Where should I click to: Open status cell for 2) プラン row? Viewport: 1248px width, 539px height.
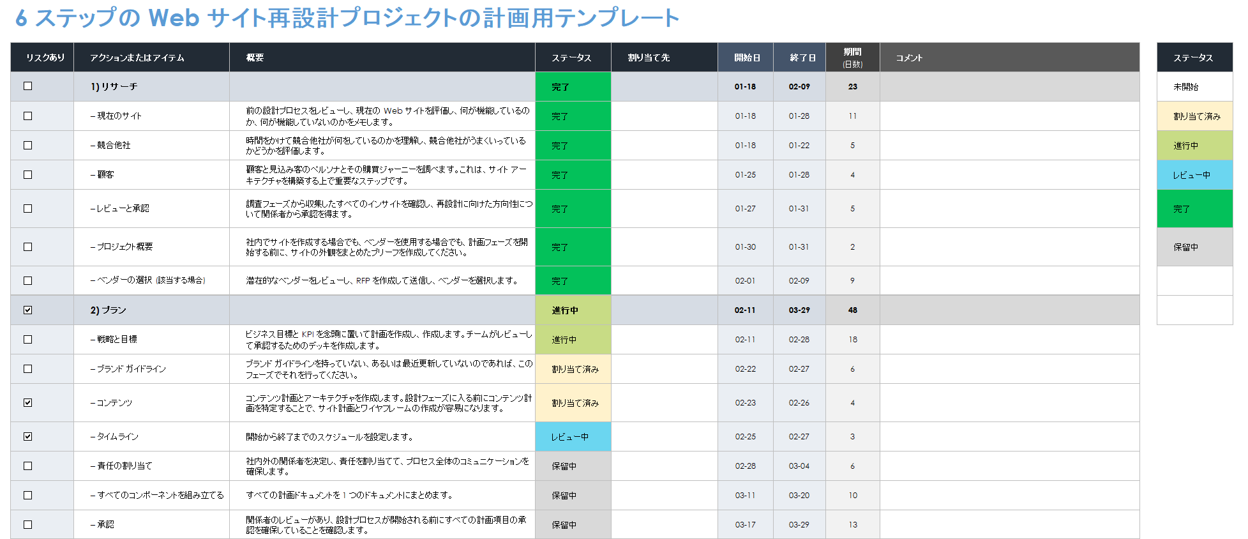pyautogui.click(x=573, y=310)
